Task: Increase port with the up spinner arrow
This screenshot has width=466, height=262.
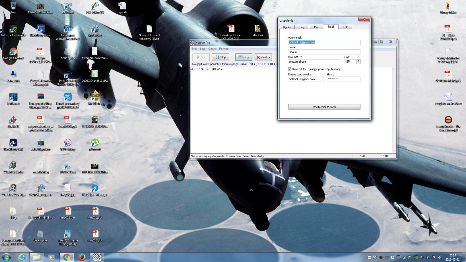Action: (358, 60)
